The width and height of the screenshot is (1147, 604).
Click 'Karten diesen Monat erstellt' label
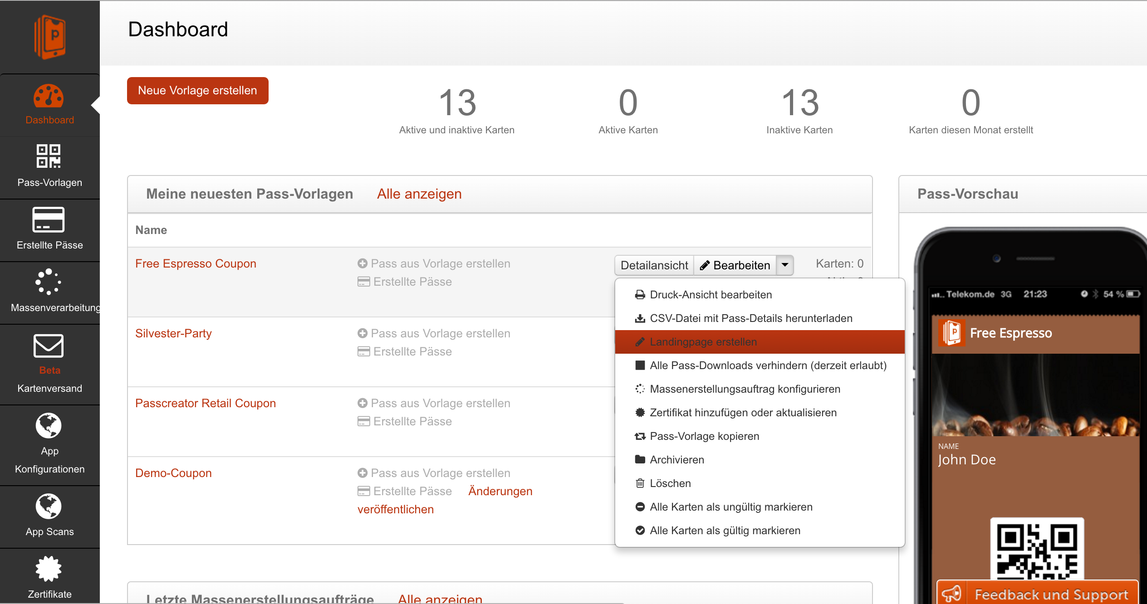pyautogui.click(x=971, y=130)
